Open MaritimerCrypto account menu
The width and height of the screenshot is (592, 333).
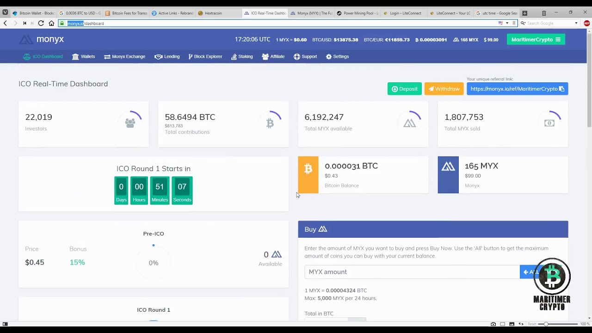(x=536, y=39)
